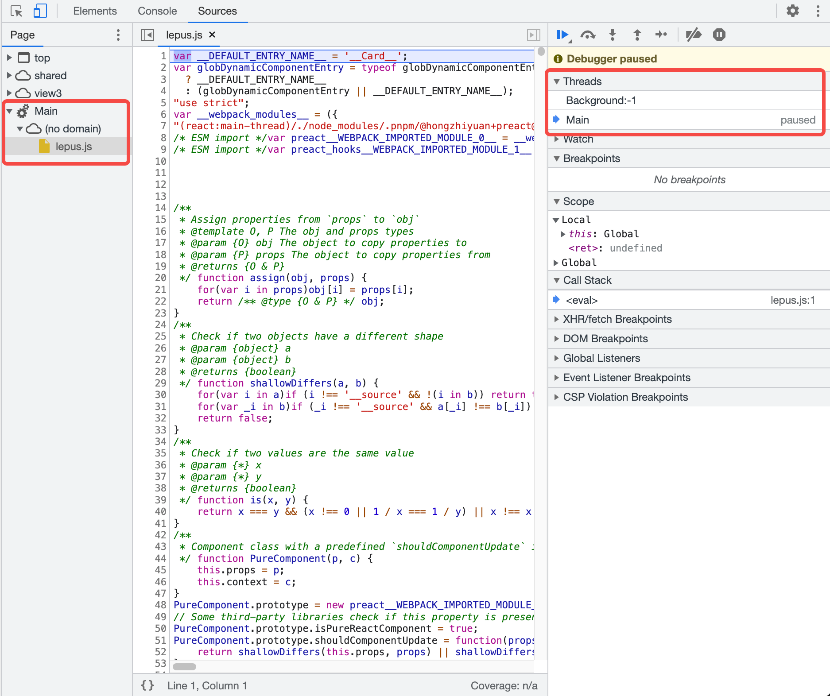Screen dimensions: 830x696
Task: Click line number 20 in the gutter
Action: 160,278
